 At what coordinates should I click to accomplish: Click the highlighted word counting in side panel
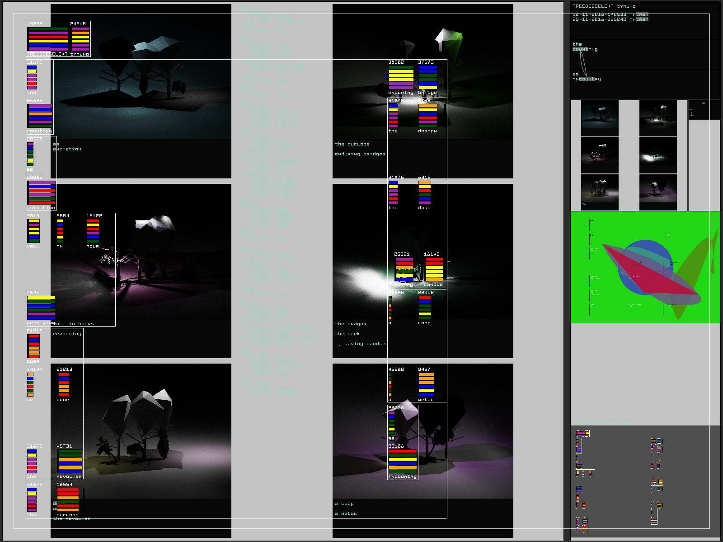tap(585, 49)
